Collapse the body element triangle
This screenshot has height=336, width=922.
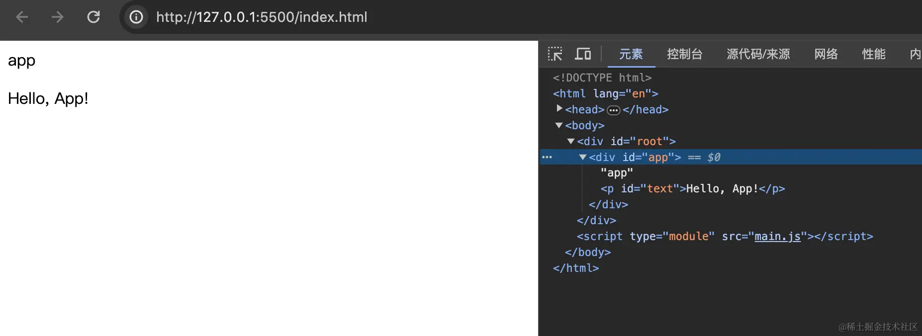click(559, 125)
